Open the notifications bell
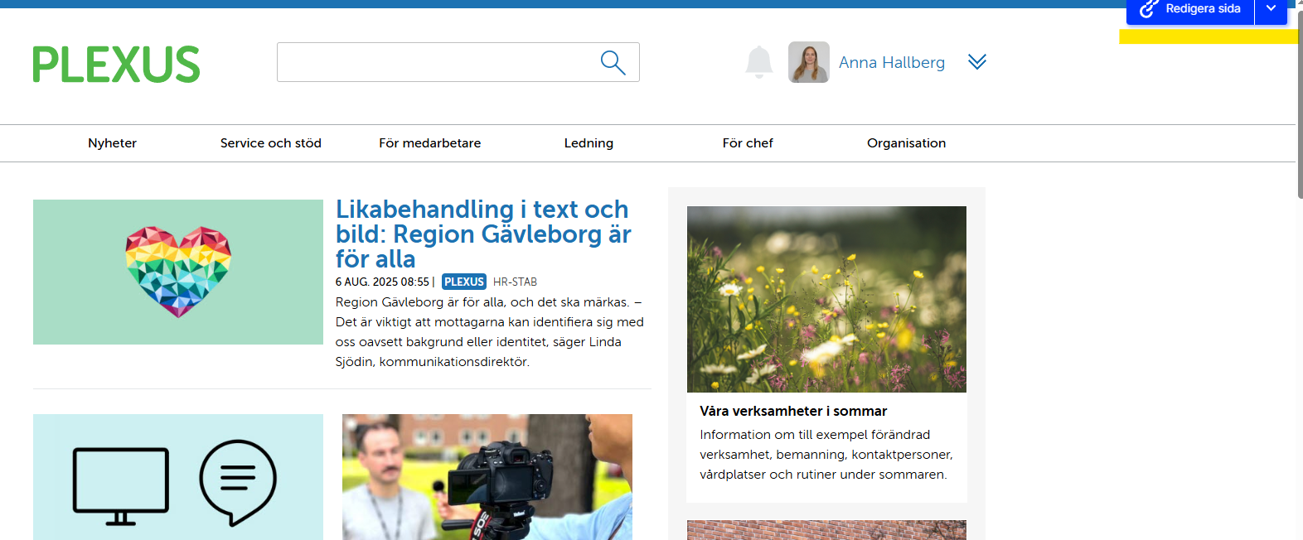The image size is (1303, 540). [x=759, y=62]
